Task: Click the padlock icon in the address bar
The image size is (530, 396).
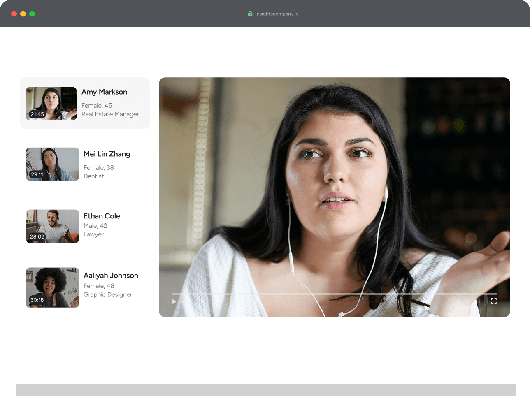Action: click(250, 14)
